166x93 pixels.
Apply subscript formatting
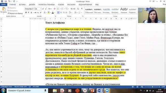click(x=38, y=13)
